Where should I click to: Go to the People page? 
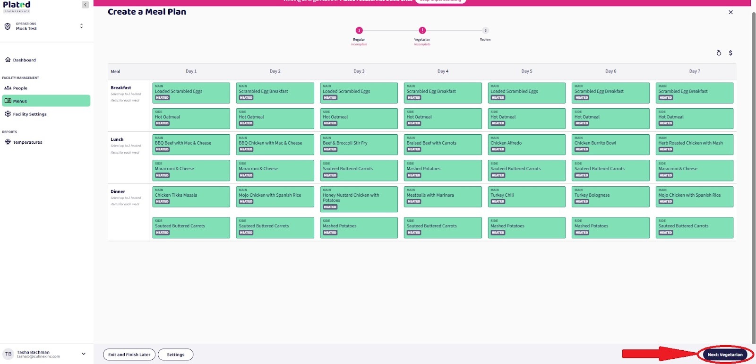coord(20,88)
